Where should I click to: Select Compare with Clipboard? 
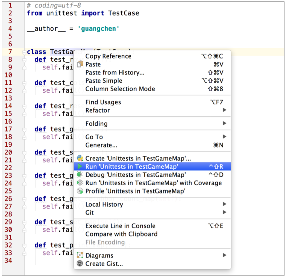[x=152, y=234]
